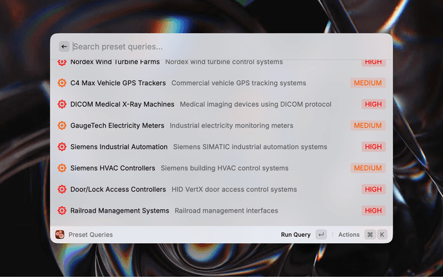Click the gear icon beside Siemens Industrial Automation
The width and height of the screenshot is (443, 277).
pos(62,147)
